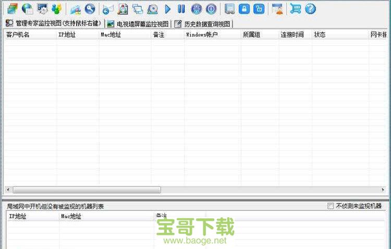Click the blue key password icon

90,9
